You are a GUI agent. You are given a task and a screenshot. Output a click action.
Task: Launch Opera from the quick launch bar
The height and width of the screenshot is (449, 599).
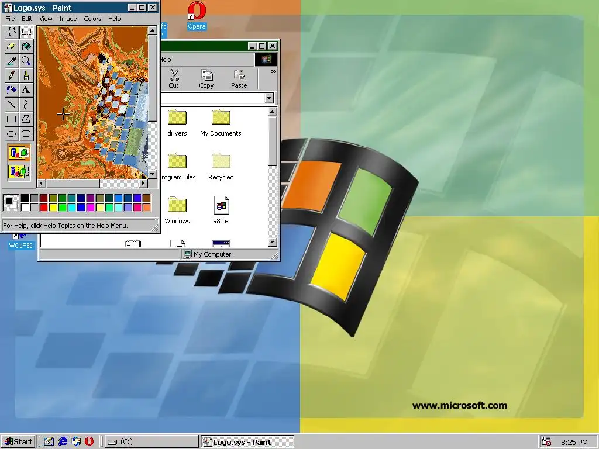pos(89,442)
